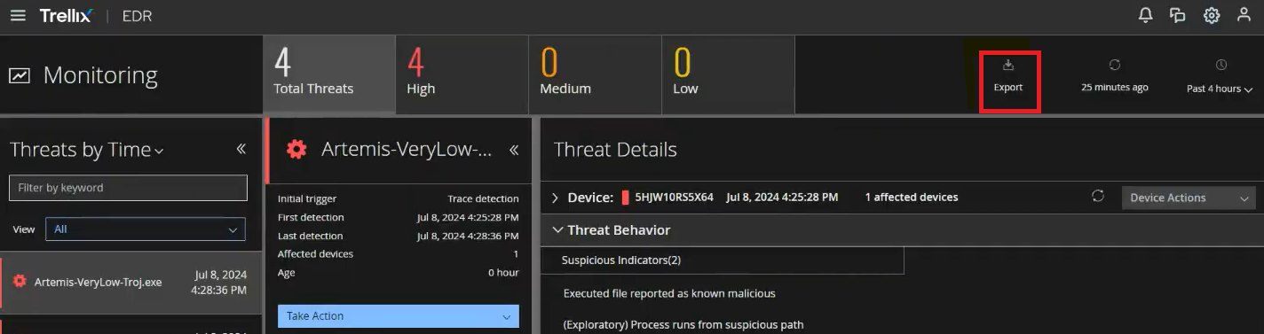1264x334 pixels.
Task: Click the 25 minutes ago label
Action: [1115, 88]
